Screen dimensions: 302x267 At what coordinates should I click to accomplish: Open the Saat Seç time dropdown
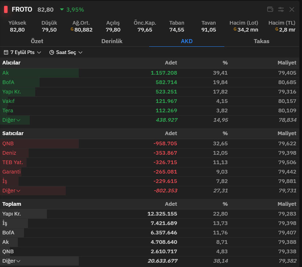66,52
